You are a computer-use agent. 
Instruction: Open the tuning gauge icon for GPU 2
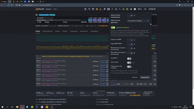coord(155,71)
